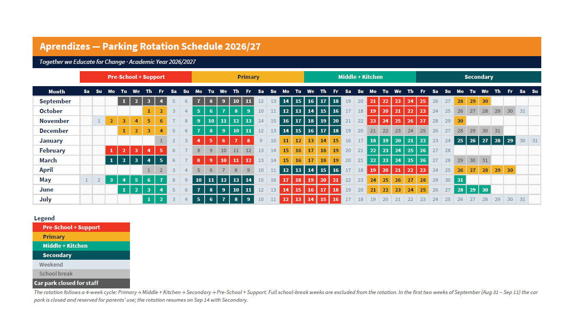Select the Middle + Kitchen band above the calendar

(360, 77)
